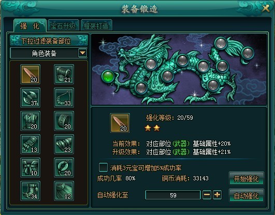Click the auto-enhance level field showing 59
275x215 pixels.
click(173, 195)
